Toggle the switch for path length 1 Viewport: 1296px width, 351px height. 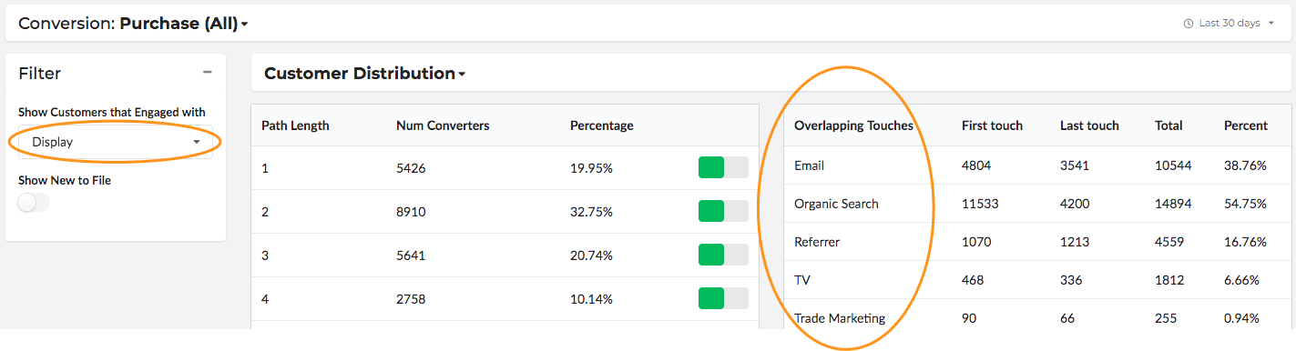[x=723, y=168]
